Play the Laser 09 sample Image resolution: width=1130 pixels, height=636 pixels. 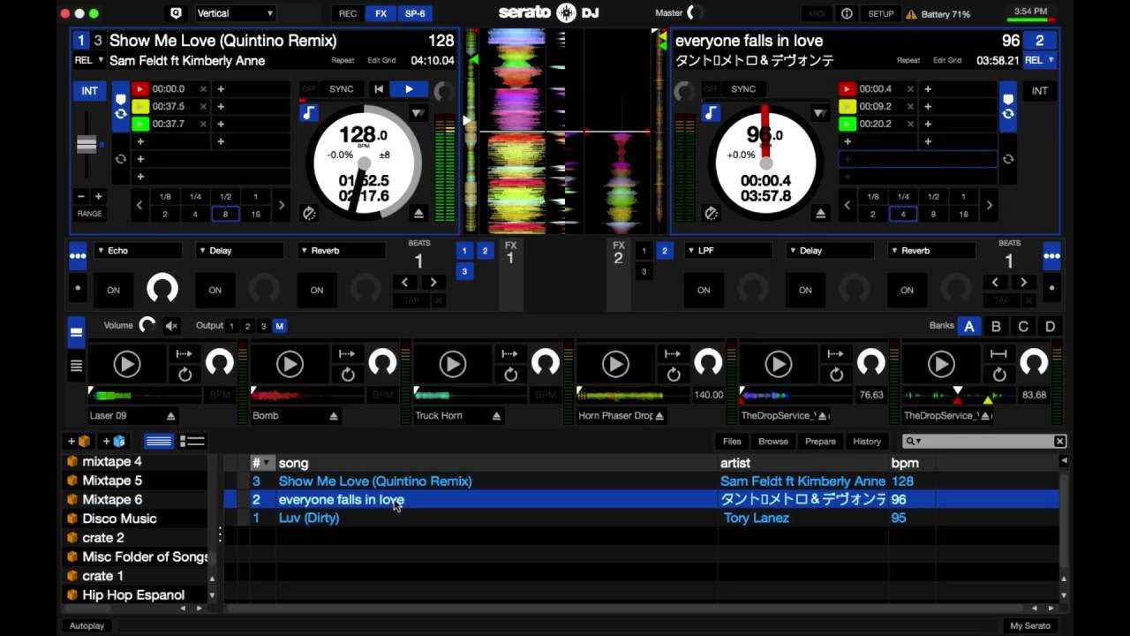[x=126, y=364]
